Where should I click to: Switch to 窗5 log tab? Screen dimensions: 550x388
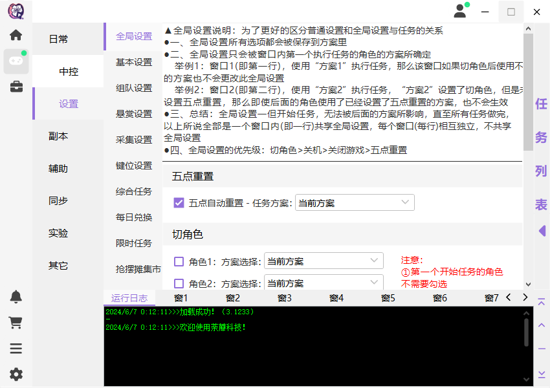point(388,298)
